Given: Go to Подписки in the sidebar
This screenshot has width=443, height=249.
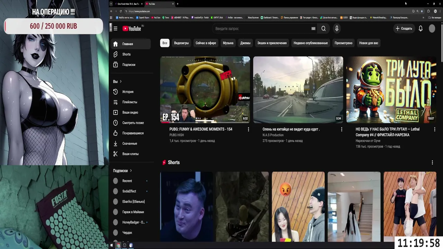Looking at the screenshot, I should pos(131,65).
